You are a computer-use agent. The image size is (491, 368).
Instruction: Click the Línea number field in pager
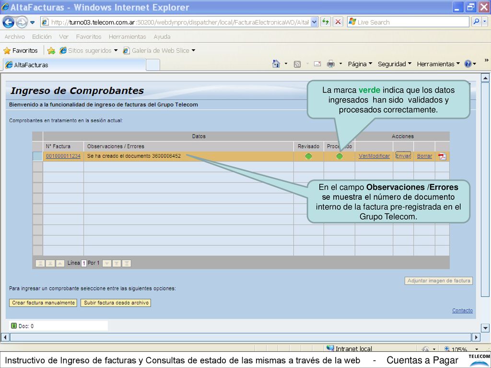pyautogui.click(x=84, y=263)
